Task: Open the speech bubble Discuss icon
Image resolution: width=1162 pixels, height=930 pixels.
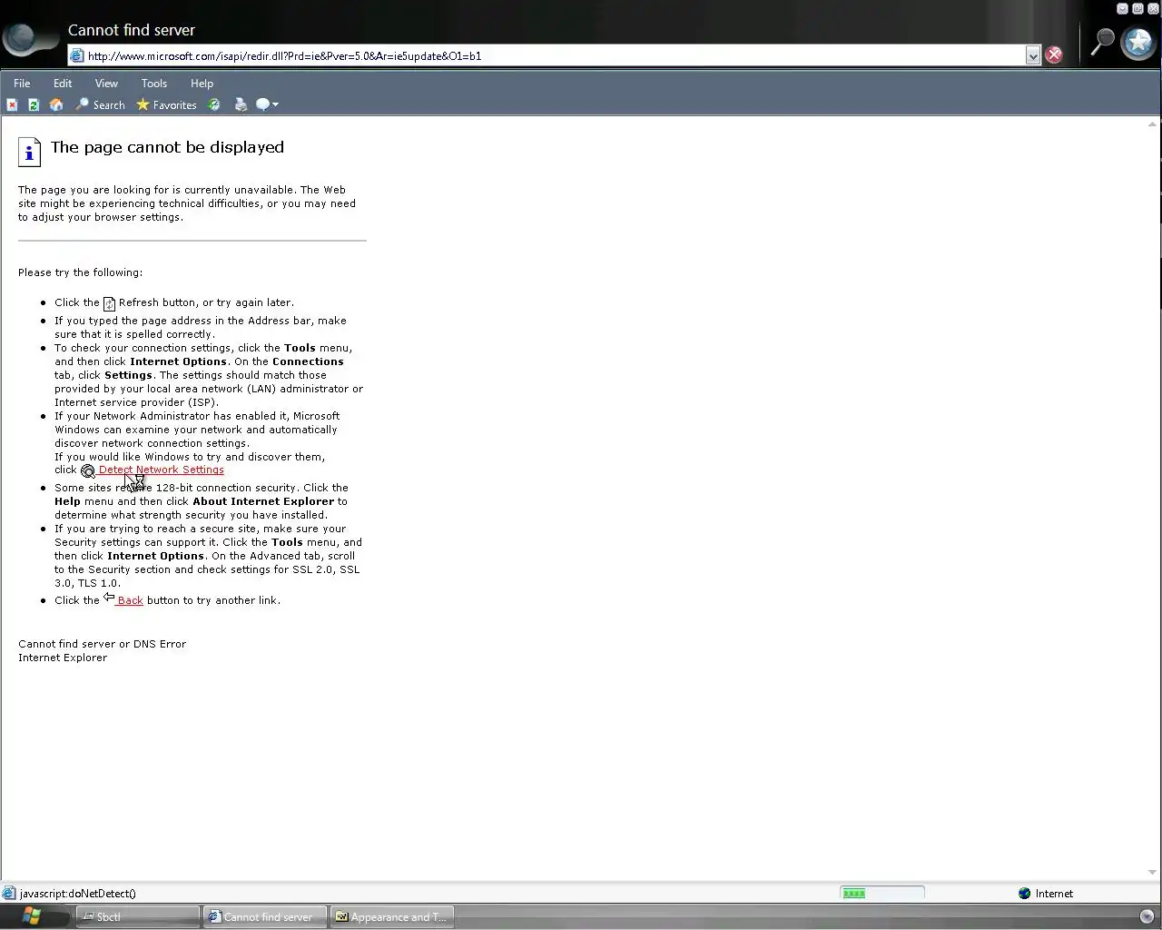Action: pyautogui.click(x=262, y=105)
